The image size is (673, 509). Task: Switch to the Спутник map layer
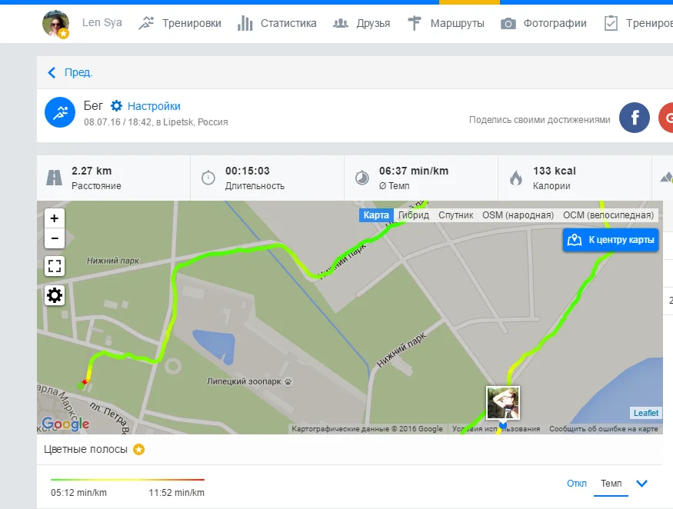456,215
